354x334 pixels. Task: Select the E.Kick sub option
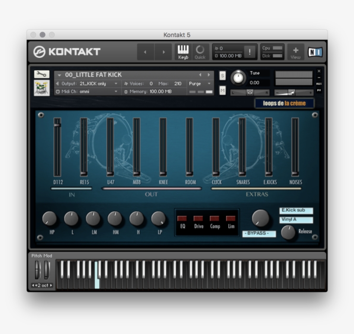pyautogui.click(x=296, y=210)
